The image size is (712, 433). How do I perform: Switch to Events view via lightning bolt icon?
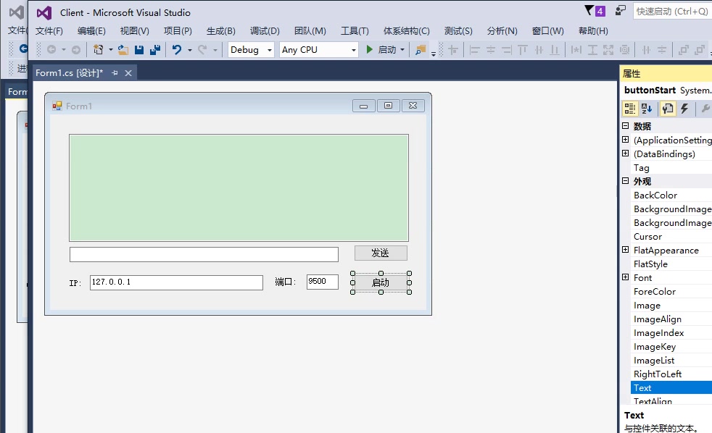(682, 109)
